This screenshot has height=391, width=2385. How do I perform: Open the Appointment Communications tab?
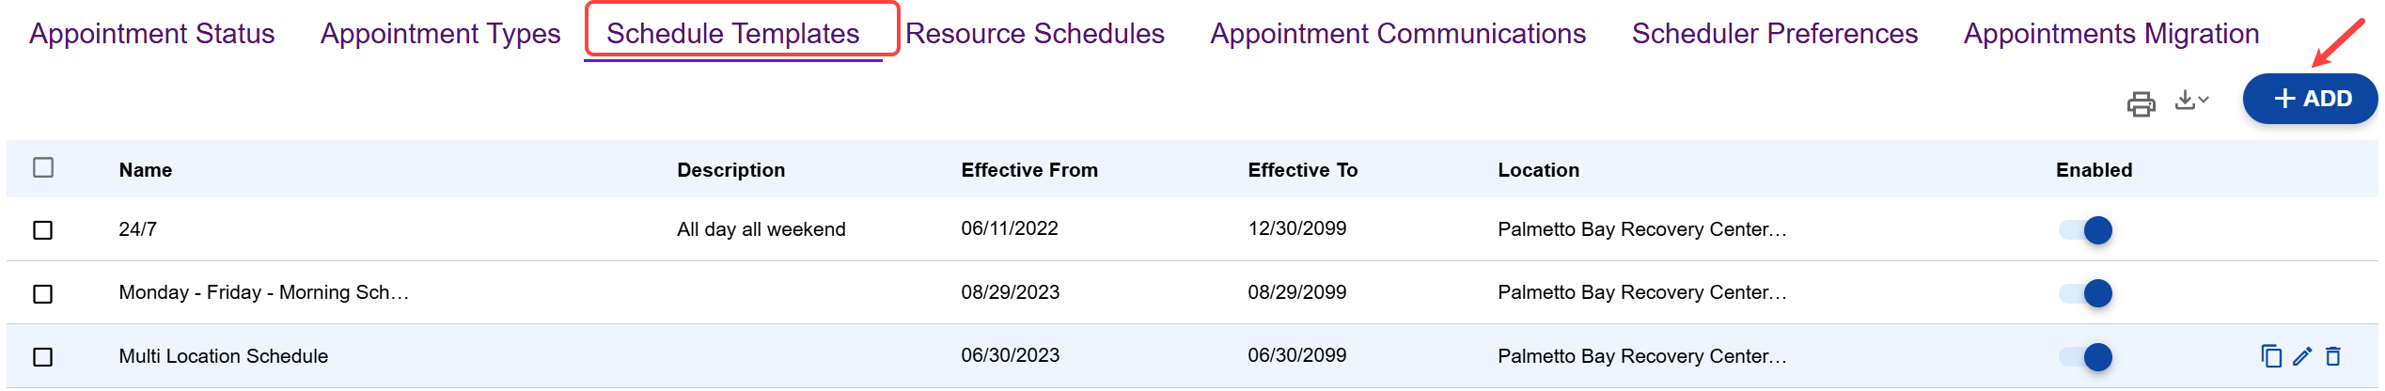coord(1397,34)
